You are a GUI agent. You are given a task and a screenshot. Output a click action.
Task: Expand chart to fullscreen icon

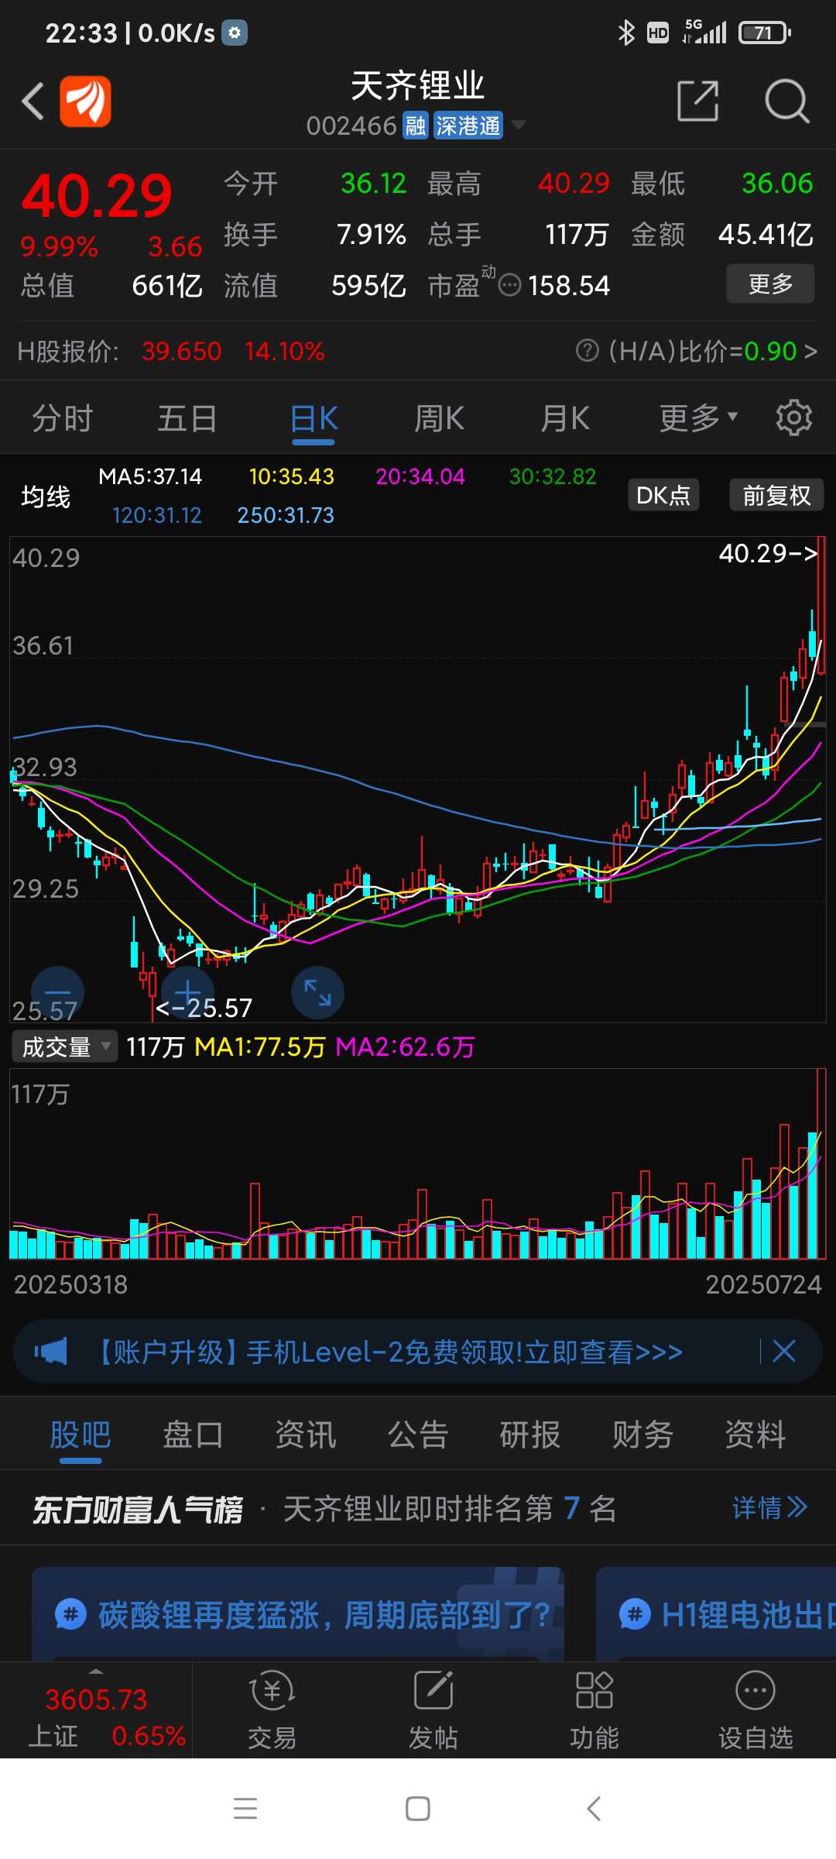tap(317, 992)
